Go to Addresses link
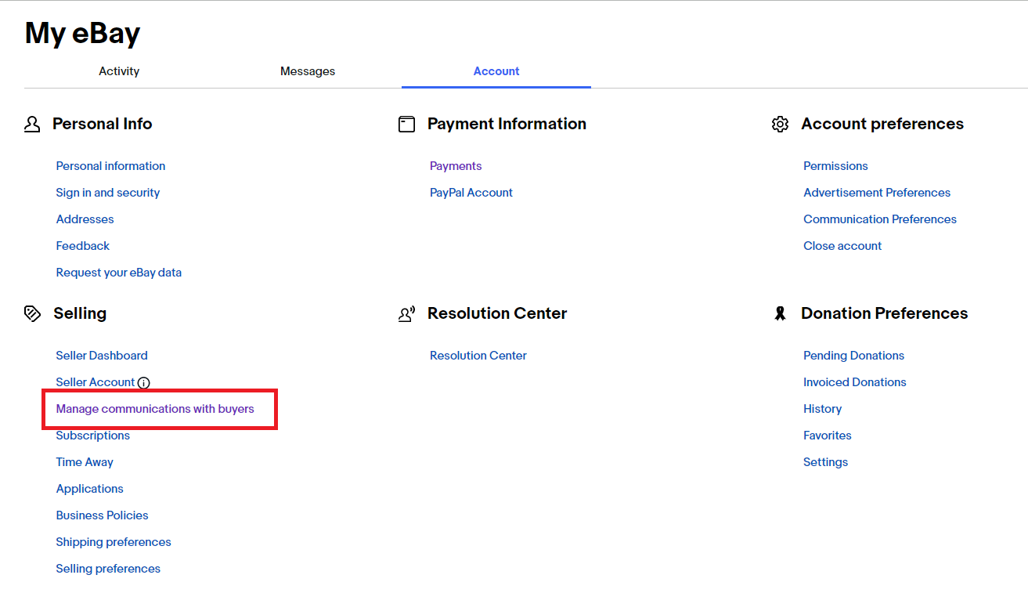This screenshot has height=593, width=1028. [x=85, y=219]
